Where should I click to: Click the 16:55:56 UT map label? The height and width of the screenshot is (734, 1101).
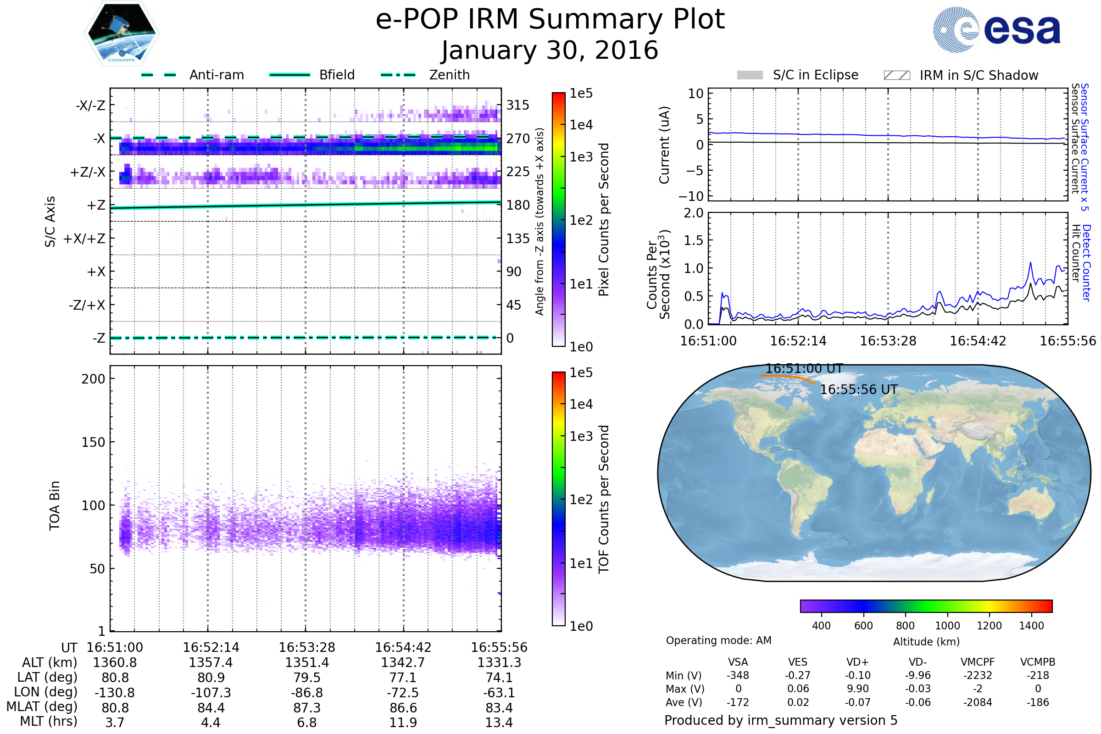[x=858, y=390]
